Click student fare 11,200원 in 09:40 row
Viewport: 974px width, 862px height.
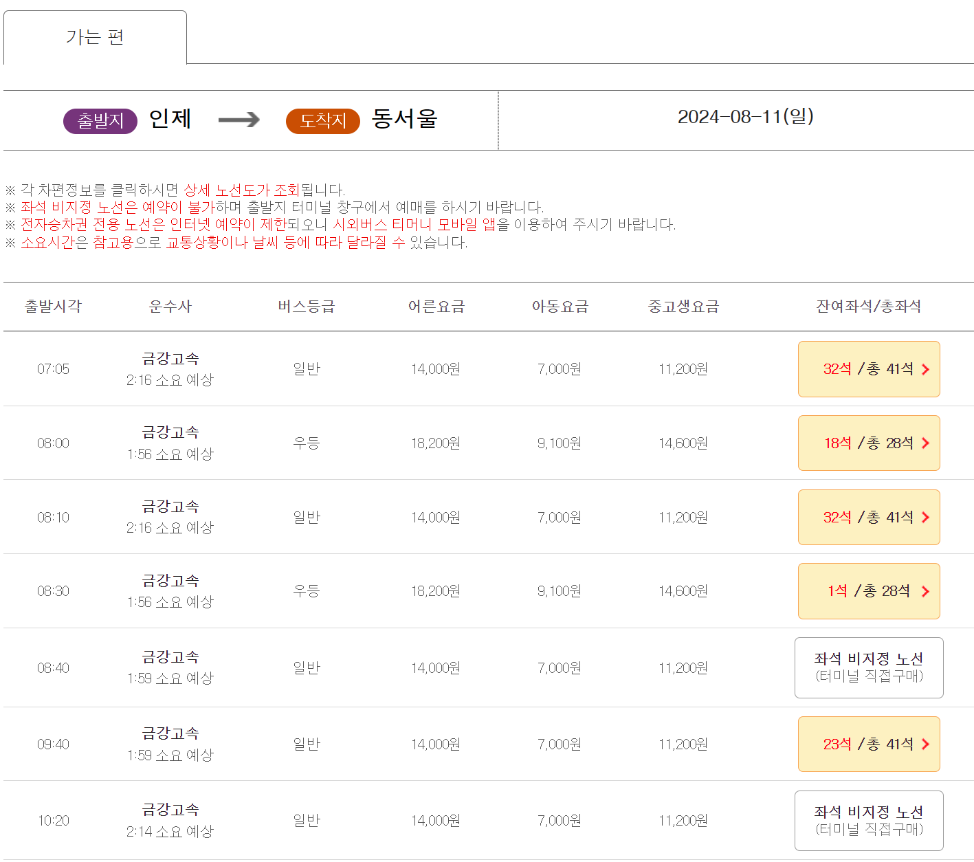point(683,744)
